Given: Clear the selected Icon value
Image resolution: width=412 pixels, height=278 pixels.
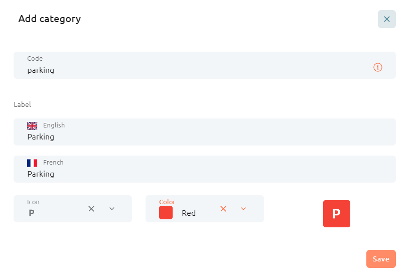Looking at the screenshot, I should tap(91, 209).
